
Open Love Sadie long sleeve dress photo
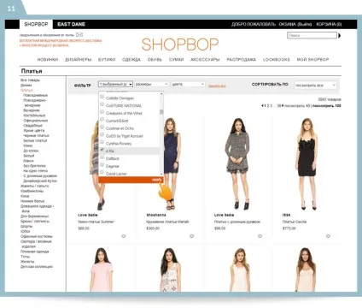[238, 163]
